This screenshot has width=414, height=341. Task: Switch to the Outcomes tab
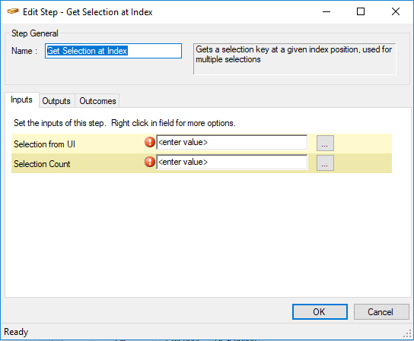[x=97, y=101]
